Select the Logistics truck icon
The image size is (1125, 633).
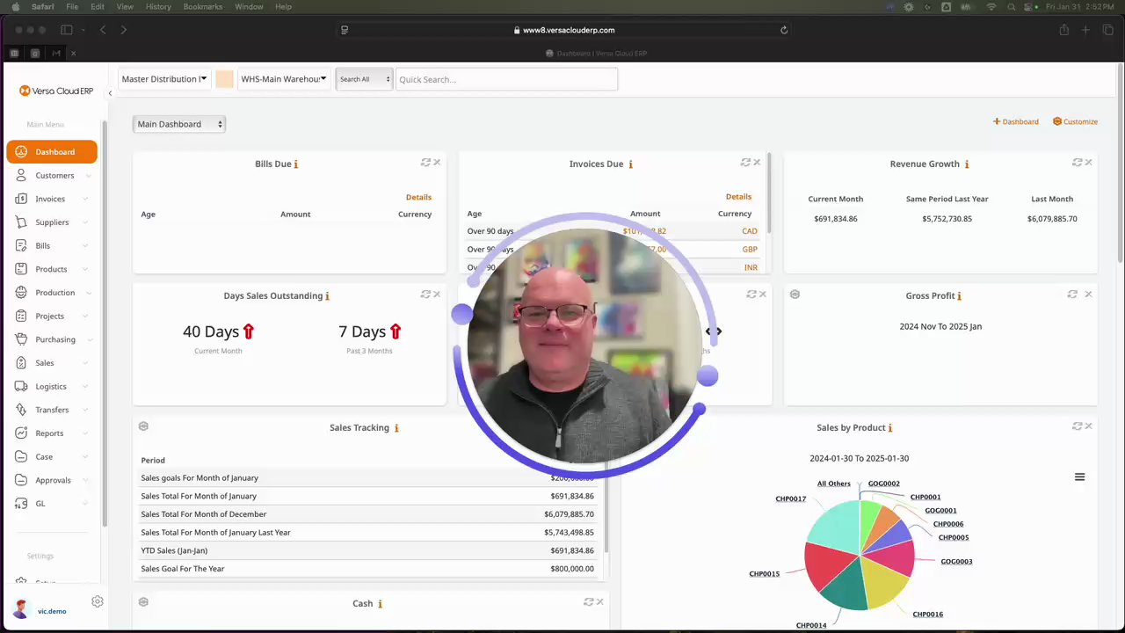[22, 386]
